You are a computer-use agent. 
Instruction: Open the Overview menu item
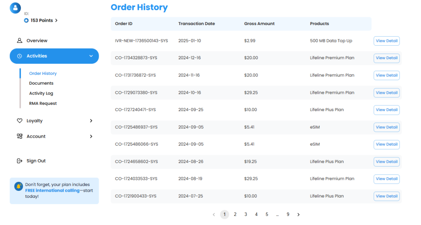click(x=37, y=41)
